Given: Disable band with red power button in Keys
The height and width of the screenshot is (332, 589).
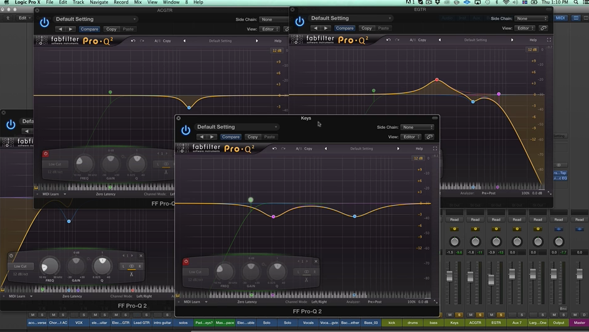Looking at the screenshot, I should pos(186,262).
